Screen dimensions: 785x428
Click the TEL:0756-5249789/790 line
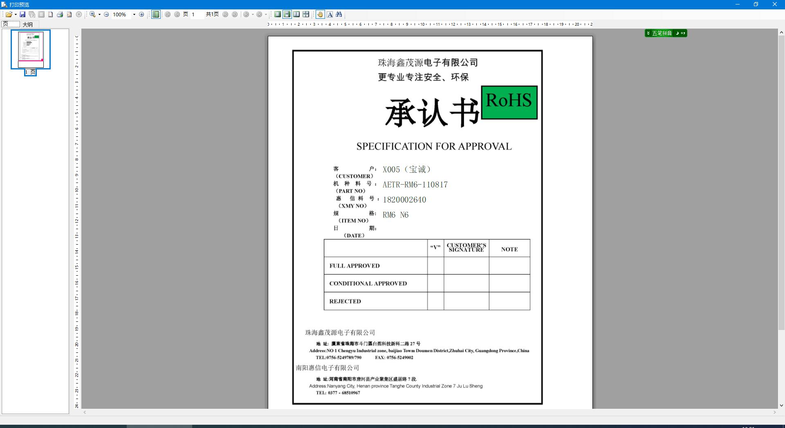point(339,358)
